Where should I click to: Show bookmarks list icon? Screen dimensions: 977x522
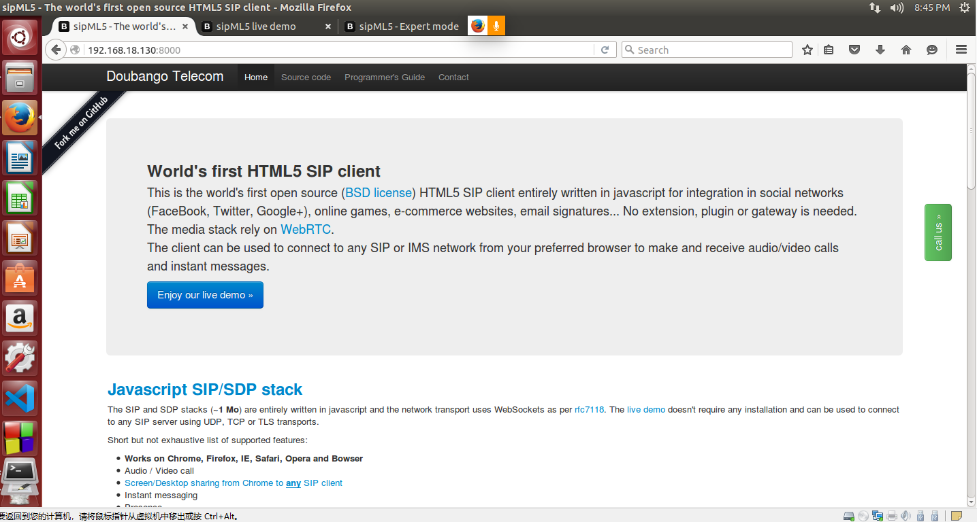click(x=829, y=50)
